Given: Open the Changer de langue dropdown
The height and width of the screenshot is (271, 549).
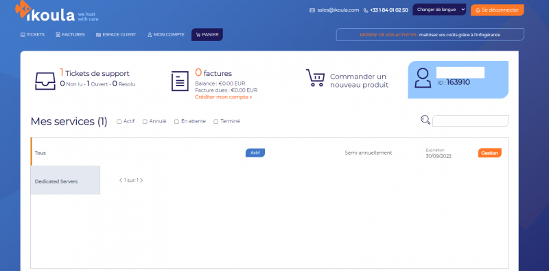Looking at the screenshot, I should [439, 10].
